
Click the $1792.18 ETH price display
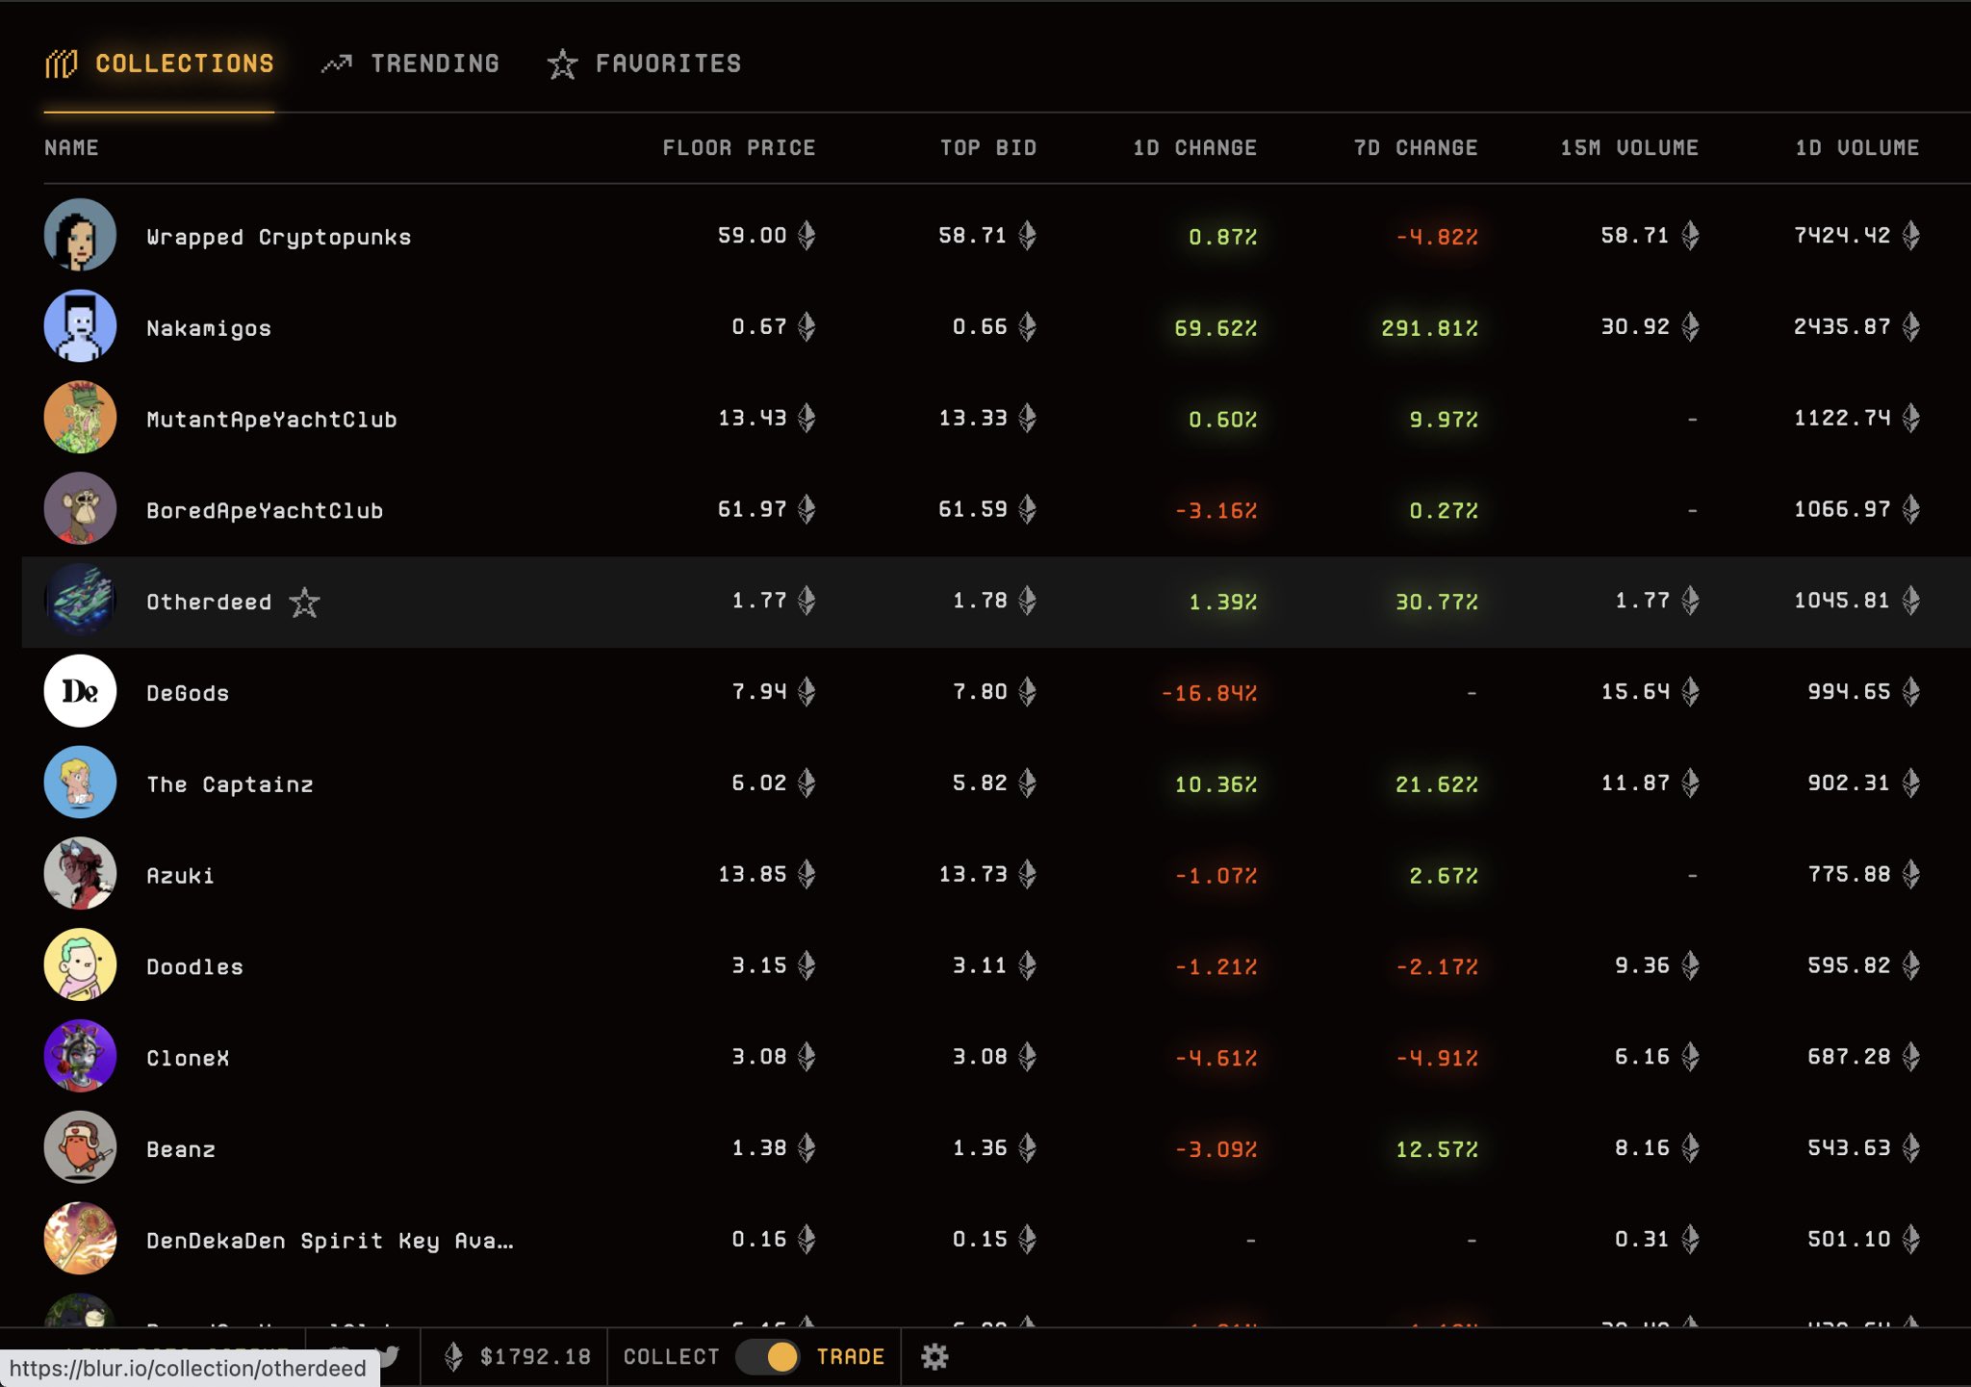(x=535, y=1357)
